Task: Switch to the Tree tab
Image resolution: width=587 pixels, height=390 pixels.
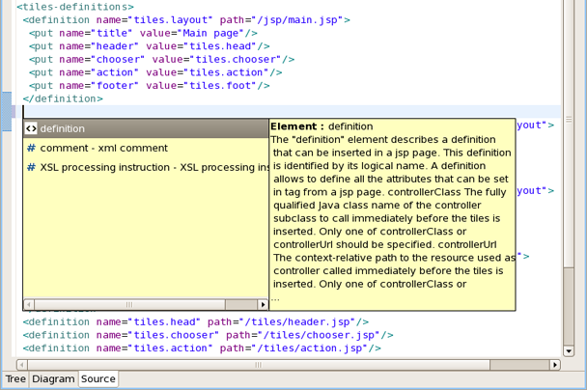Action: click(15, 379)
